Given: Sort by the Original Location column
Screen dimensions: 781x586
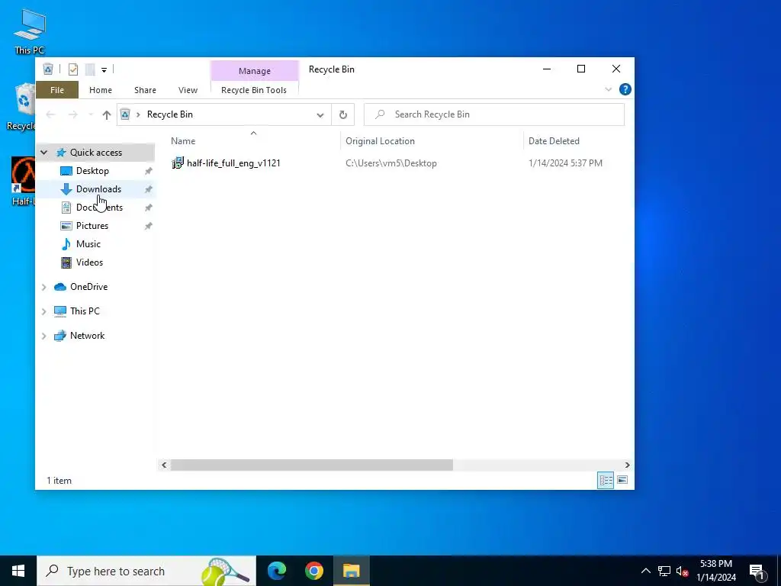Looking at the screenshot, I should click(432, 141).
